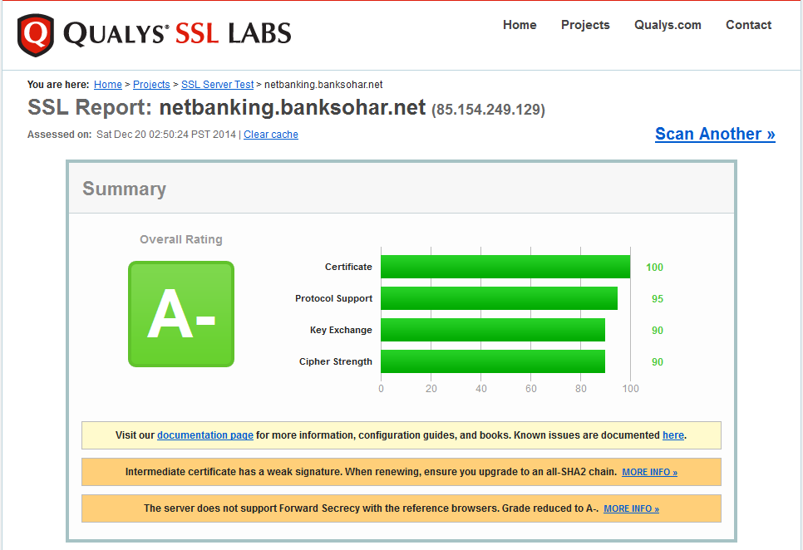Select the netbanking.banksohar.net report title
The width and height of the screenshot is (803, 550).
click(x=293, y=107)
